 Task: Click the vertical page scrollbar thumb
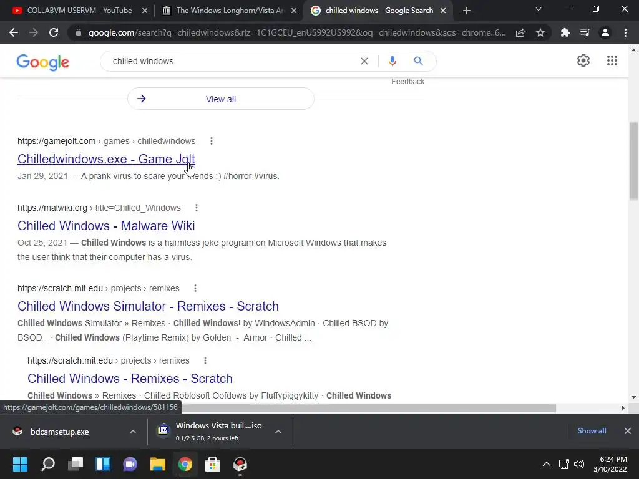tap(633, 161)
